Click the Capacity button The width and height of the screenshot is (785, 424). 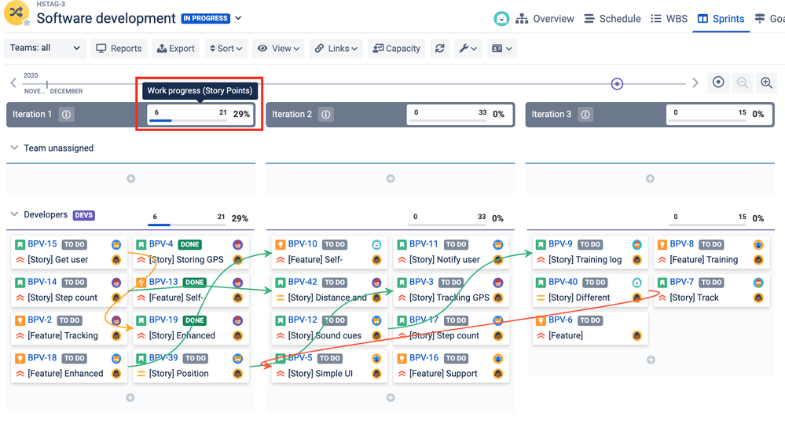click(x=397, y=49)
